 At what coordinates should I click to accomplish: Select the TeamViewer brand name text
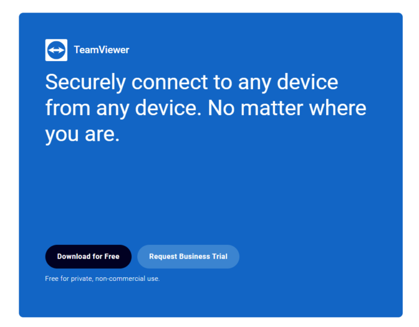click(x=101, y=50)
